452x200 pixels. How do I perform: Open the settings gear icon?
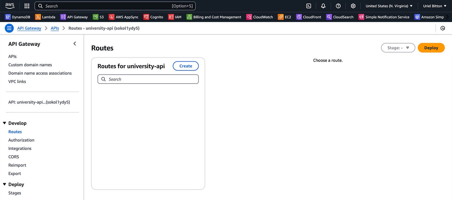pos(353,6)
